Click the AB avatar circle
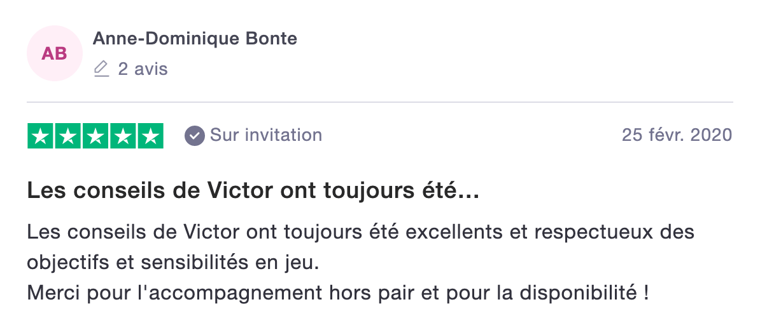The image size is (760, 316). 54,53
